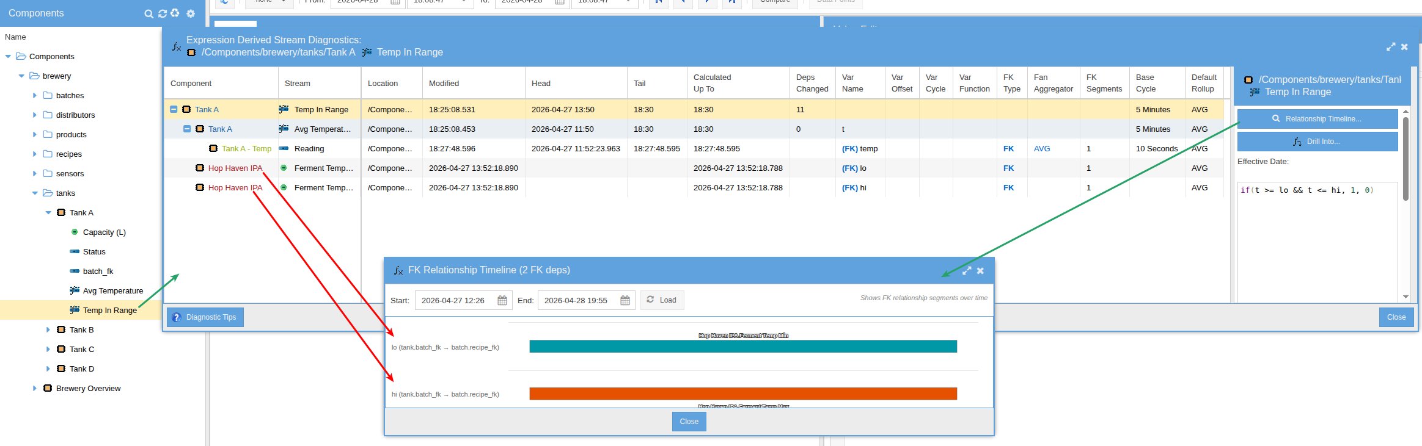Click the component icon beside Brewery Overview
Viewport: 1422px width, 446px height.
48,388
